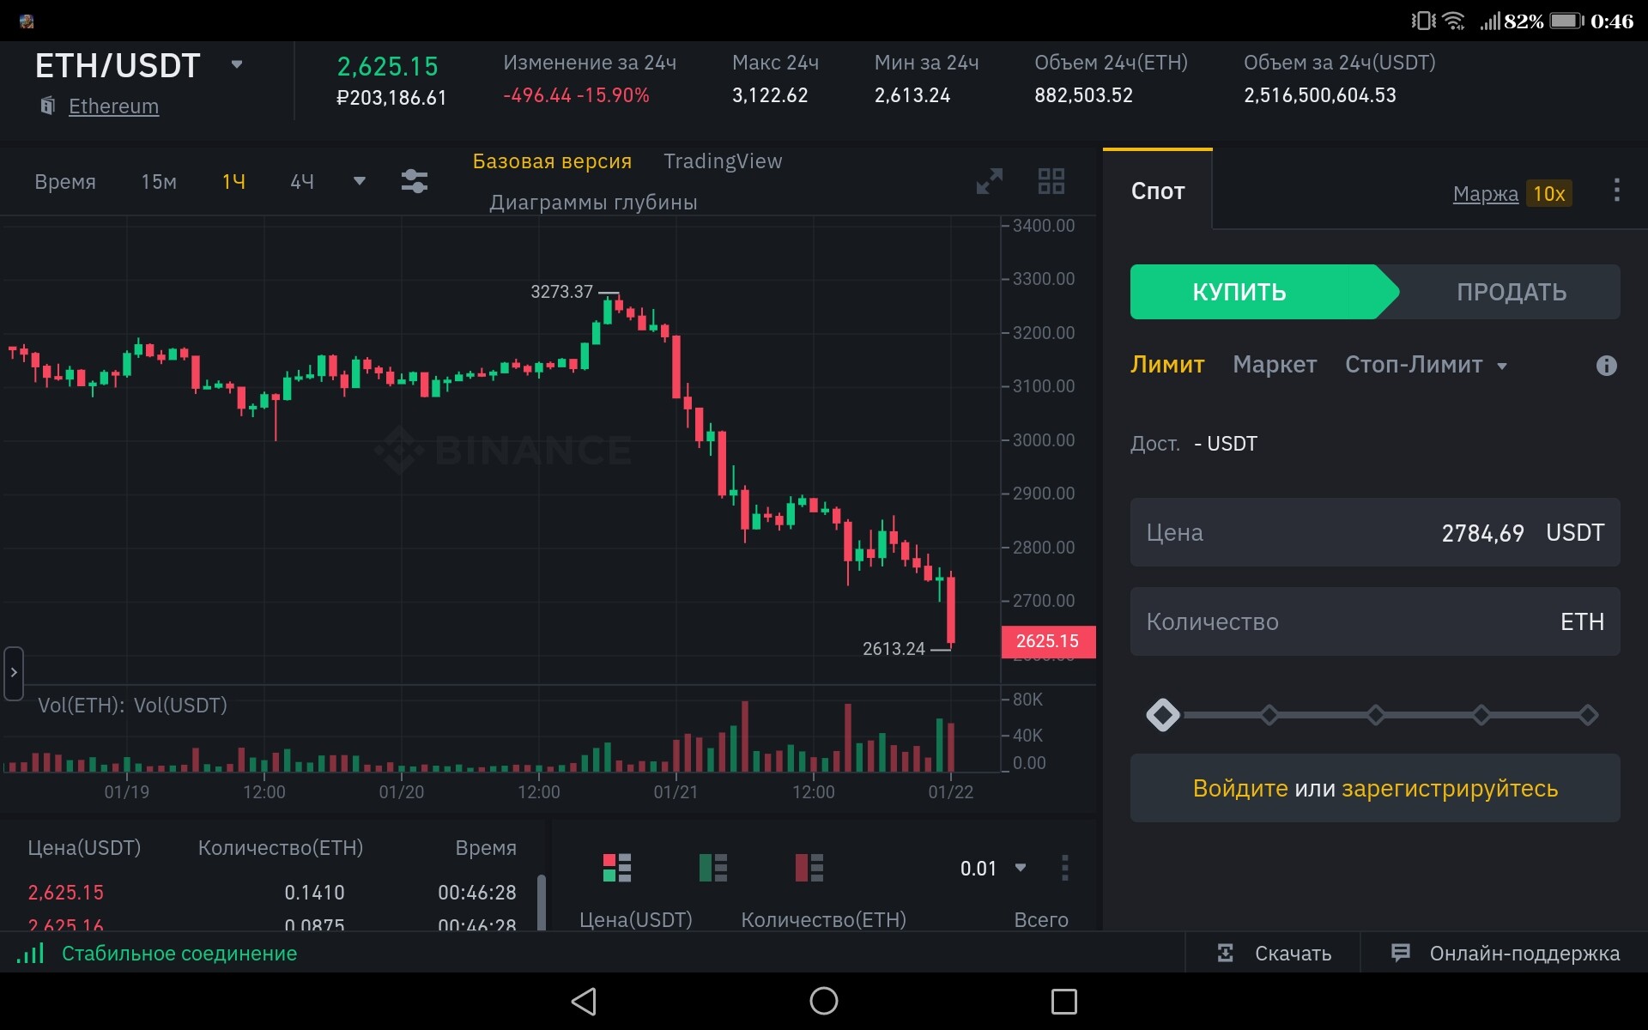Expand more time intervals dropdown after 4Ч
1648x1030 pixels.
click(360, 181)
